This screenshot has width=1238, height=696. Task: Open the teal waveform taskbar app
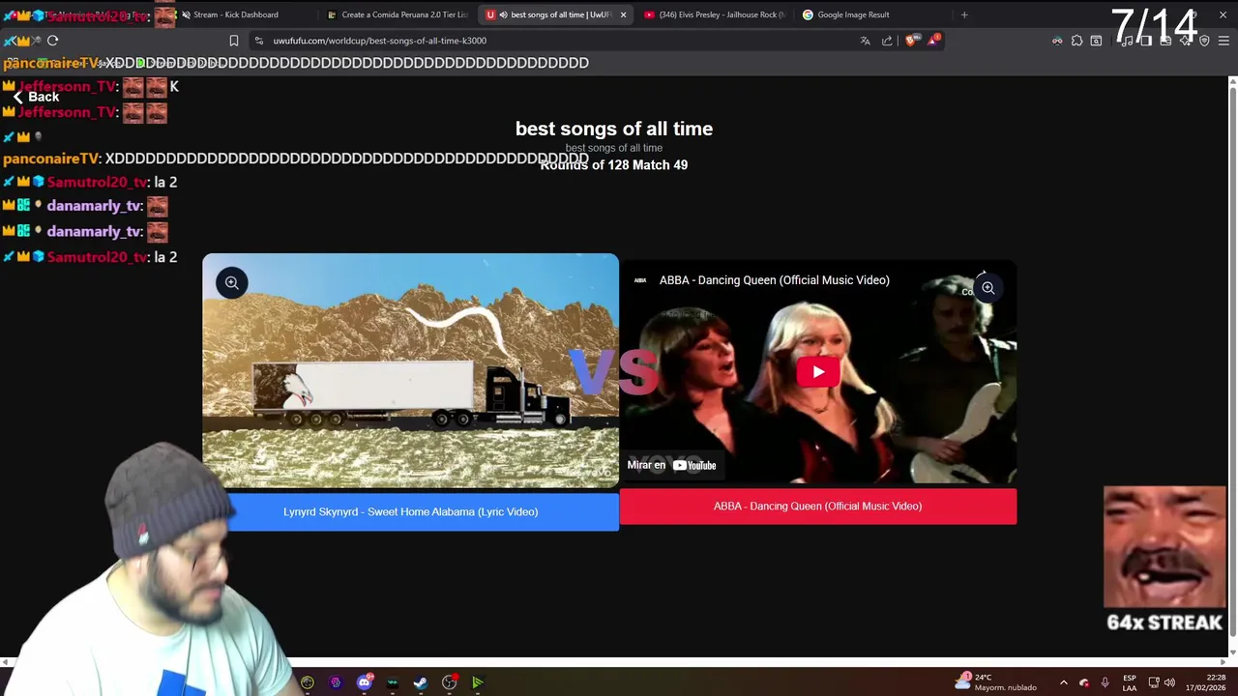pos(393,682)
